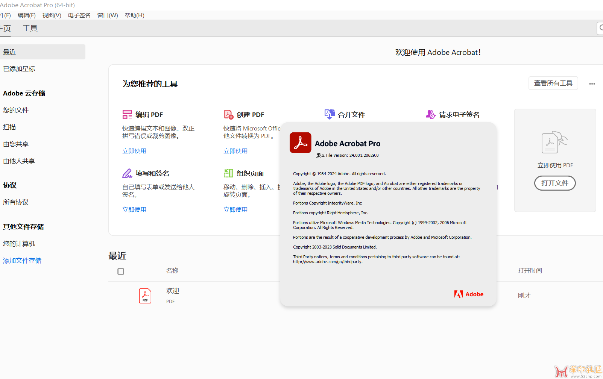This screenshot has width=603, height=379.
Task: Click the PDF file icon for 欢迎
Action: tap(145, 296)
